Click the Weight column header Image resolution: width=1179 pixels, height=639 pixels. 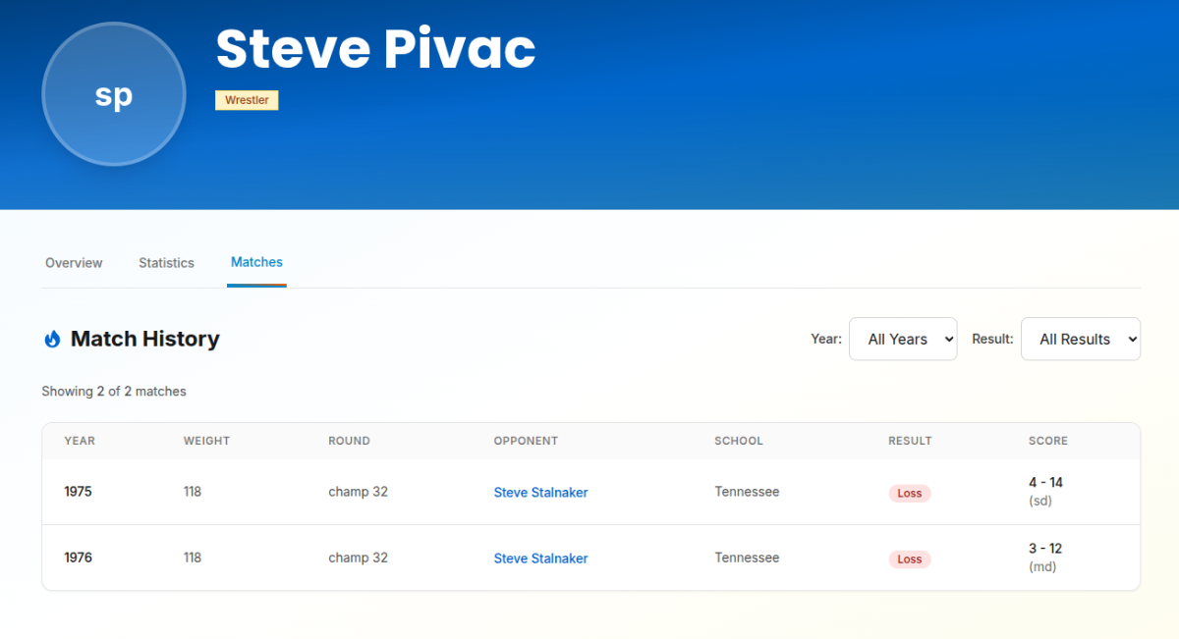point(206,441)
